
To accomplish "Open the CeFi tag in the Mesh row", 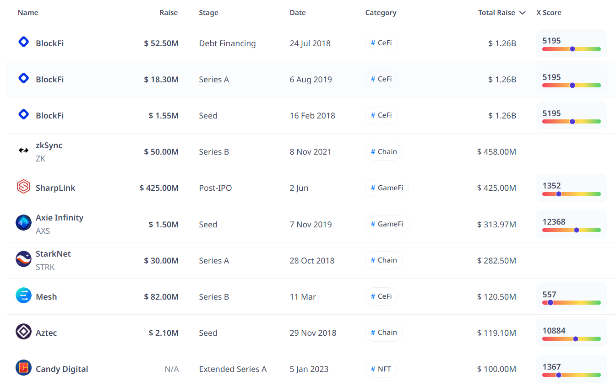I will [381, 296].
